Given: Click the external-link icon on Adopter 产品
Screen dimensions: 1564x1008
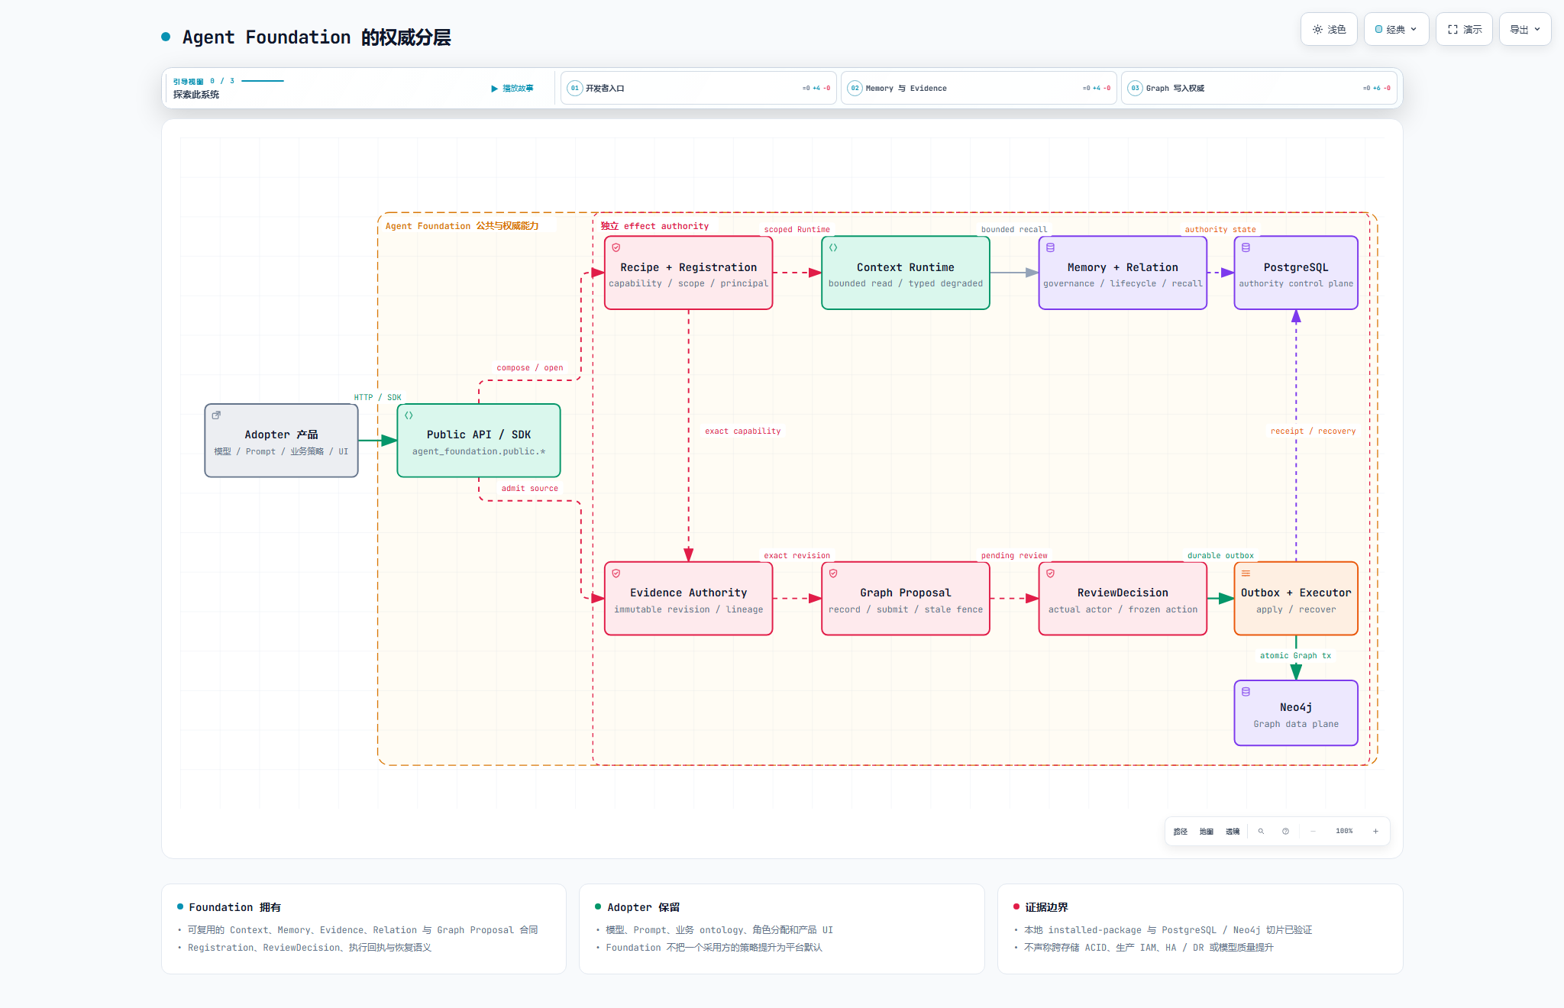Looking at the screenshot, I should [x=216, y=415].
